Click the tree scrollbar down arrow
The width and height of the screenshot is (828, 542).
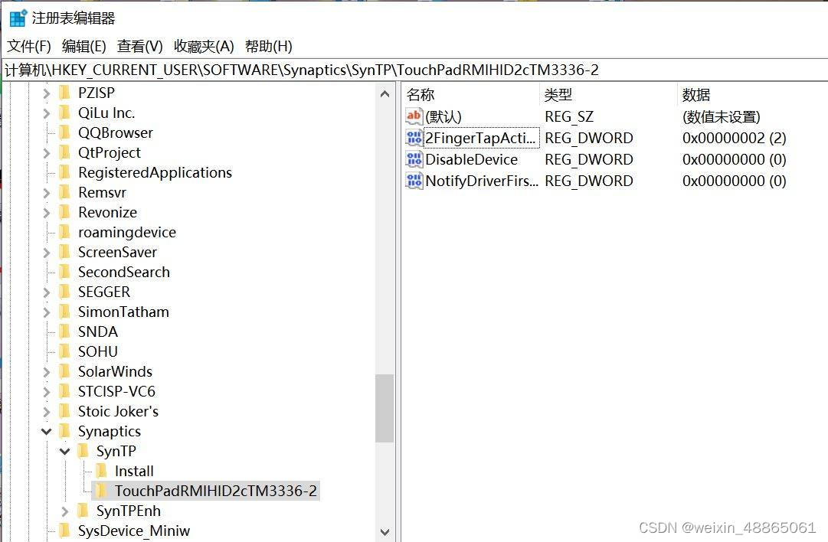[x=385, y=532]
